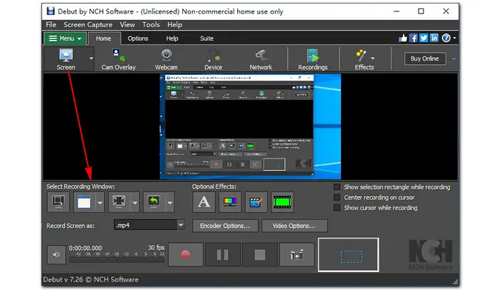Enable Center recording on cursor
This screenshot has height=290, width=500.
[x=336, y=197]
